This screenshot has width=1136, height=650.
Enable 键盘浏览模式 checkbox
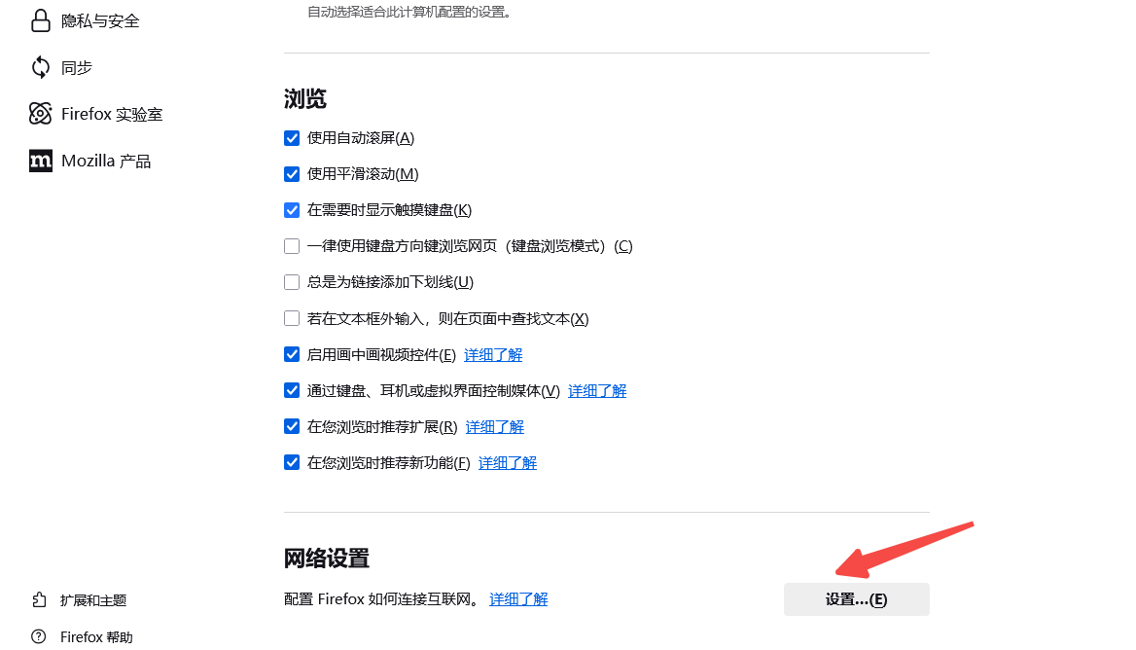click(292, 246)
